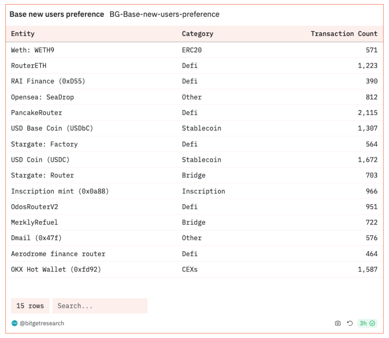The height and width of the screenshot is (338, 389).
Task: Click the Inscription category cell
Action: (203, 191)
